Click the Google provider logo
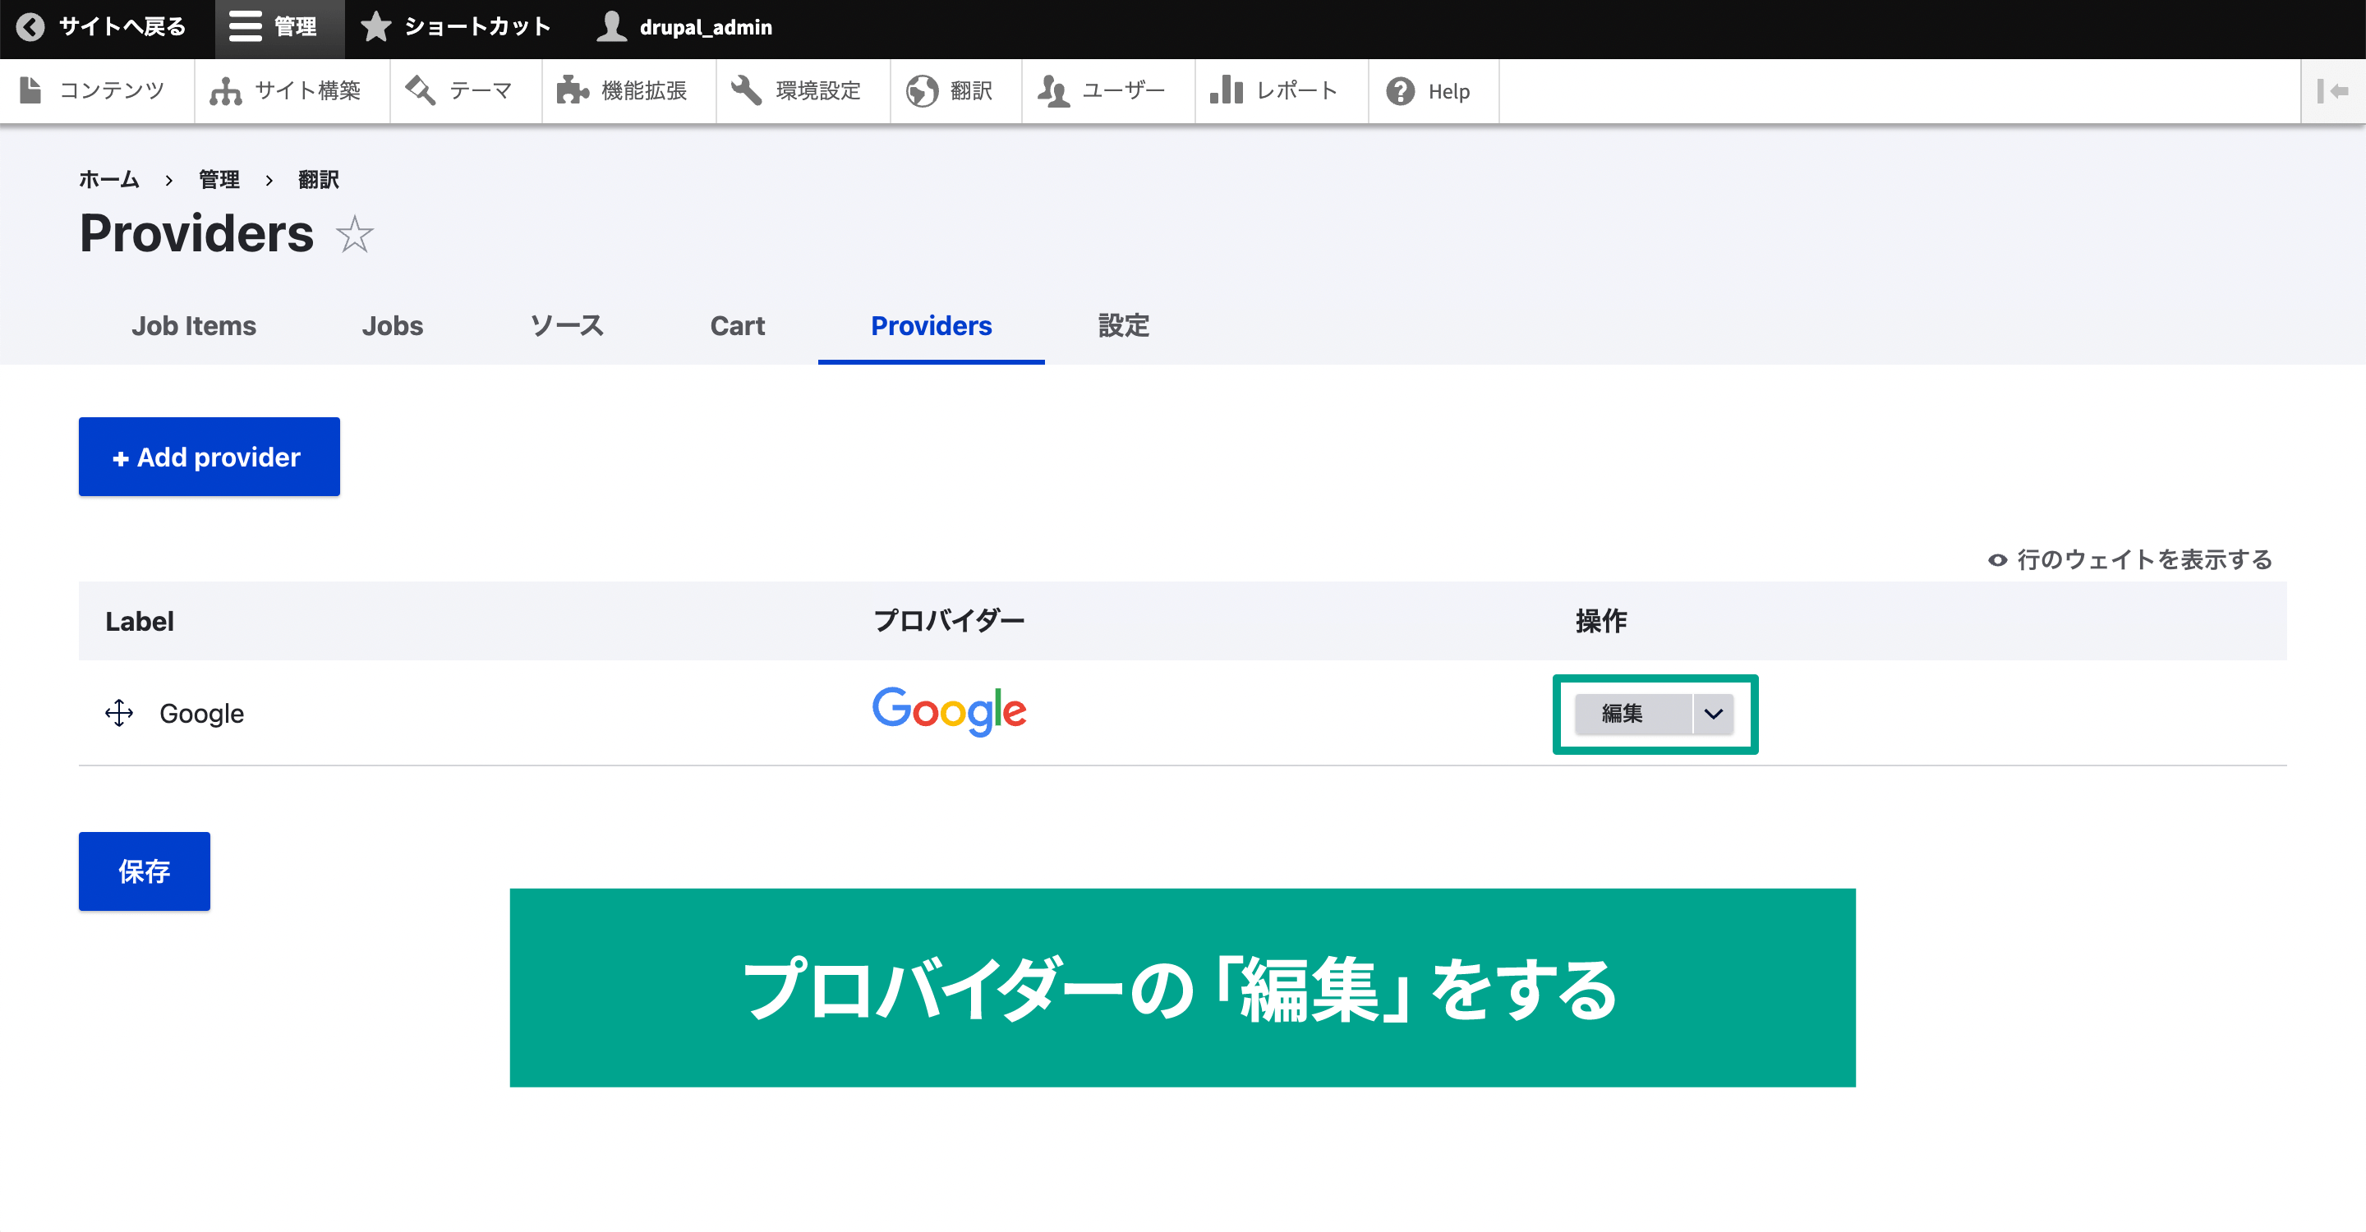The image size is (2366, 1232). point(949,711)
